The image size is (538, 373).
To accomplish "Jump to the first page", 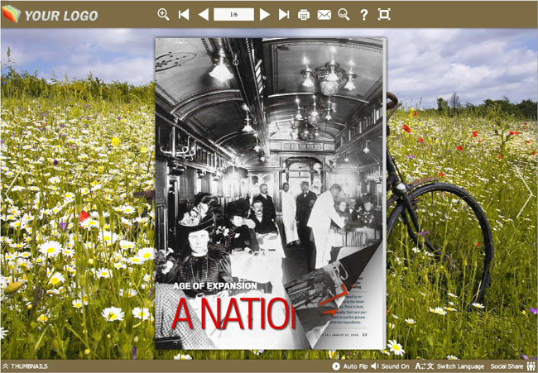I will click(184, 14).
